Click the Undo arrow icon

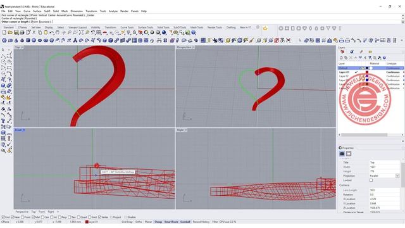point(52,32)
